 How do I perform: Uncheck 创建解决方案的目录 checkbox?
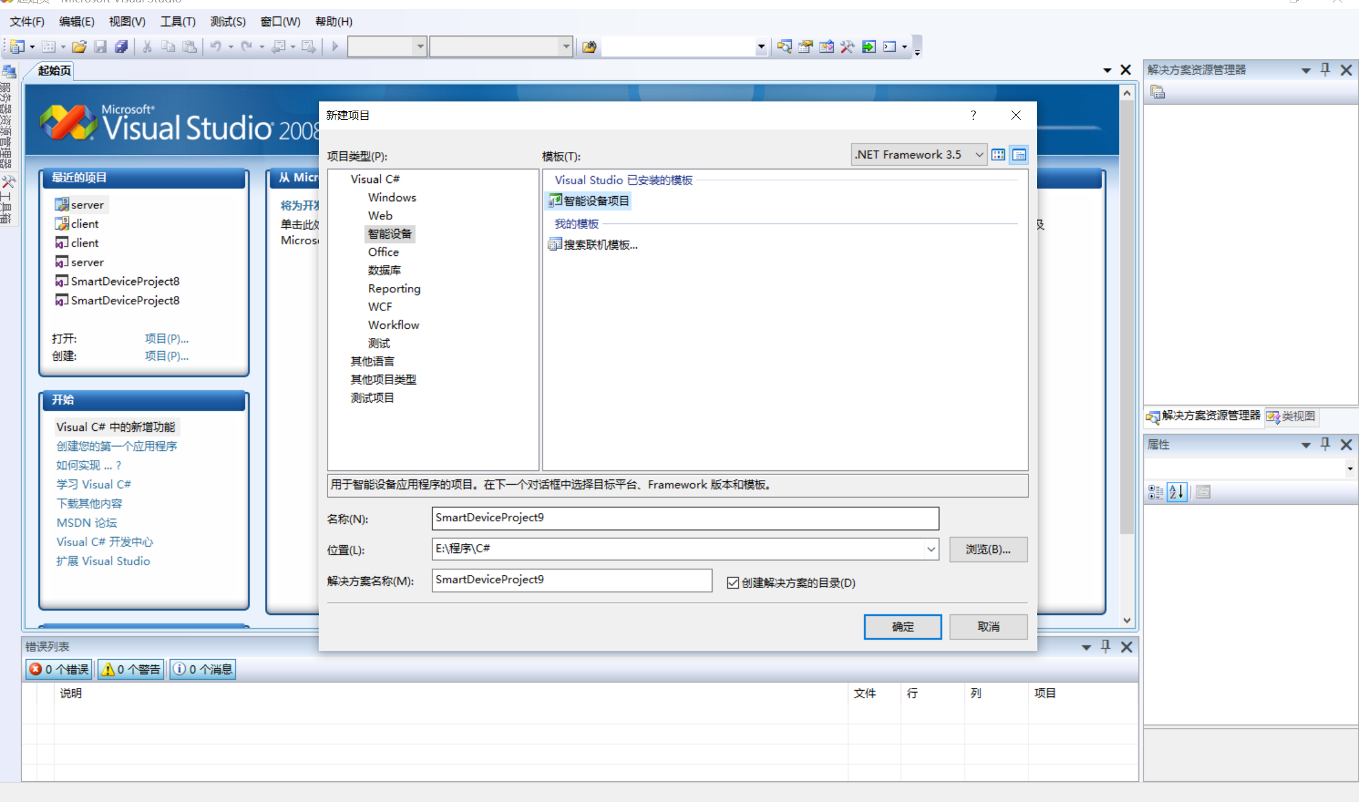pyautogui.click(x=733, y=583)
